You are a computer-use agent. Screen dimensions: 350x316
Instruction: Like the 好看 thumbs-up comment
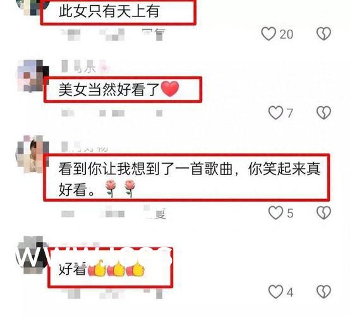[275, 291]
